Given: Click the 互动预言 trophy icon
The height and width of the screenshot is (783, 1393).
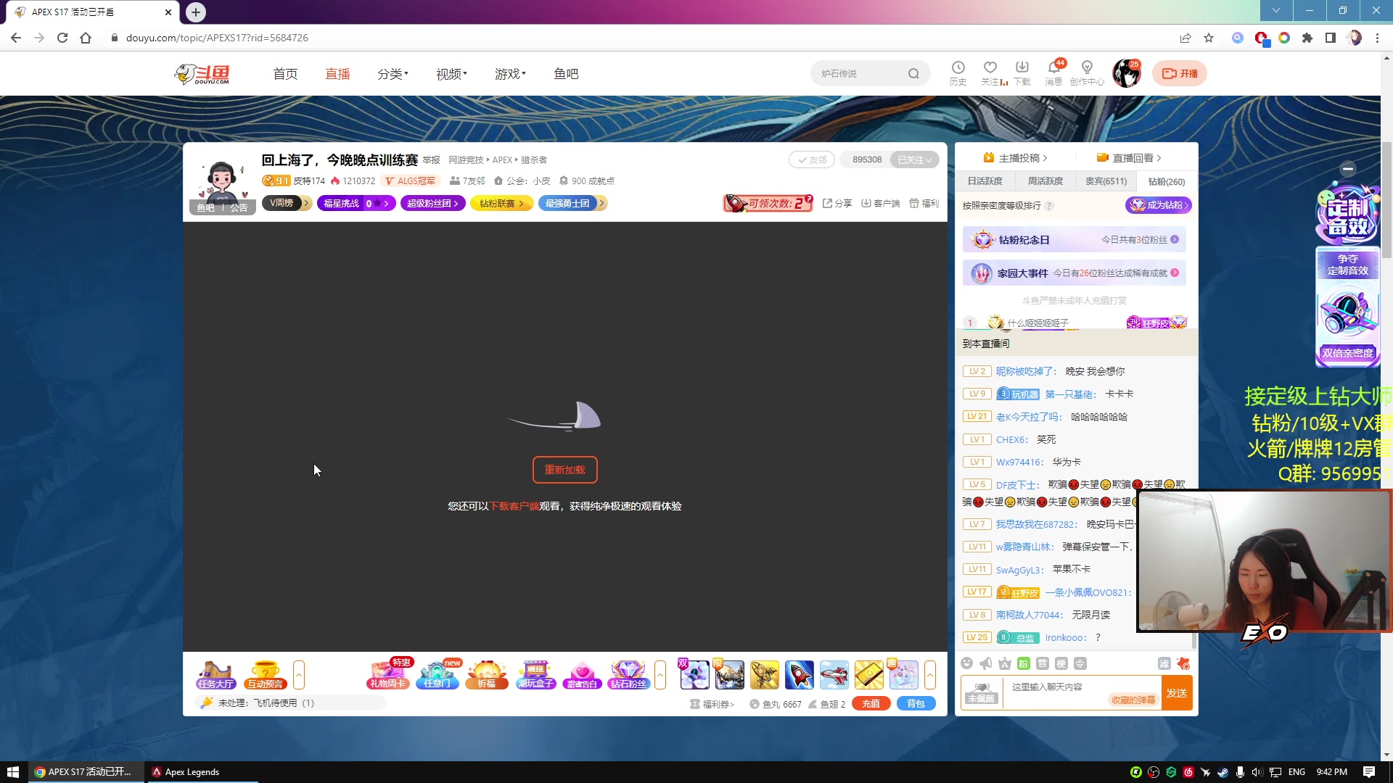Looking at the screenshot, I should click(265, 674).
